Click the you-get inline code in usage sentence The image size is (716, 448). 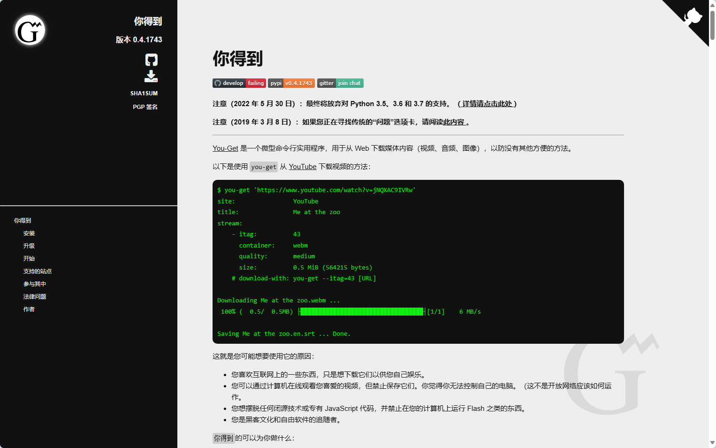[x=264, y=167]
